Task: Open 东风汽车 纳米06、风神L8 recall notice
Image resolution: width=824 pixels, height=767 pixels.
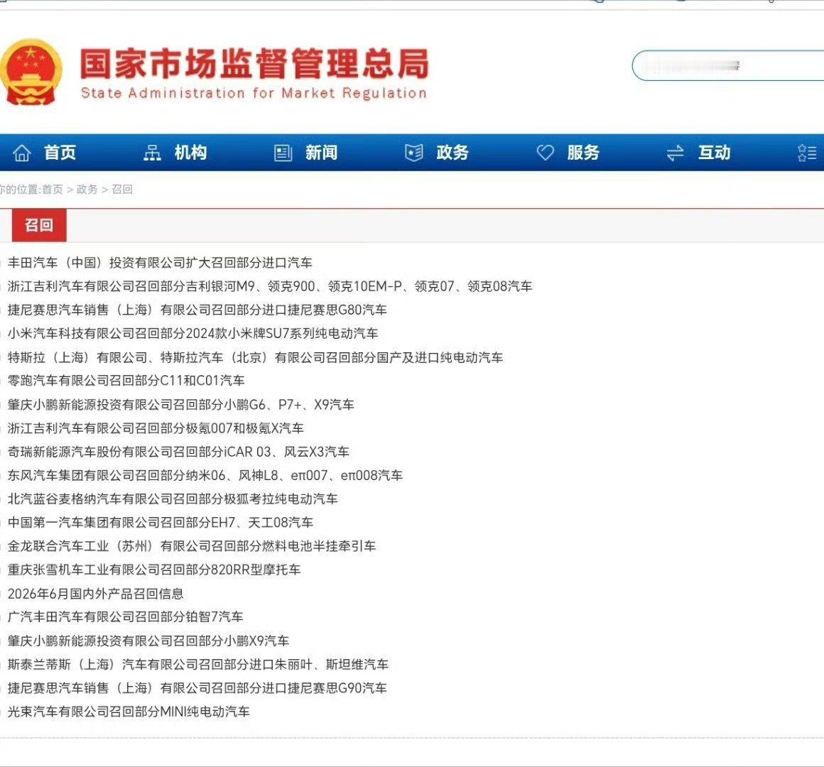Action: tap(205, 475)
